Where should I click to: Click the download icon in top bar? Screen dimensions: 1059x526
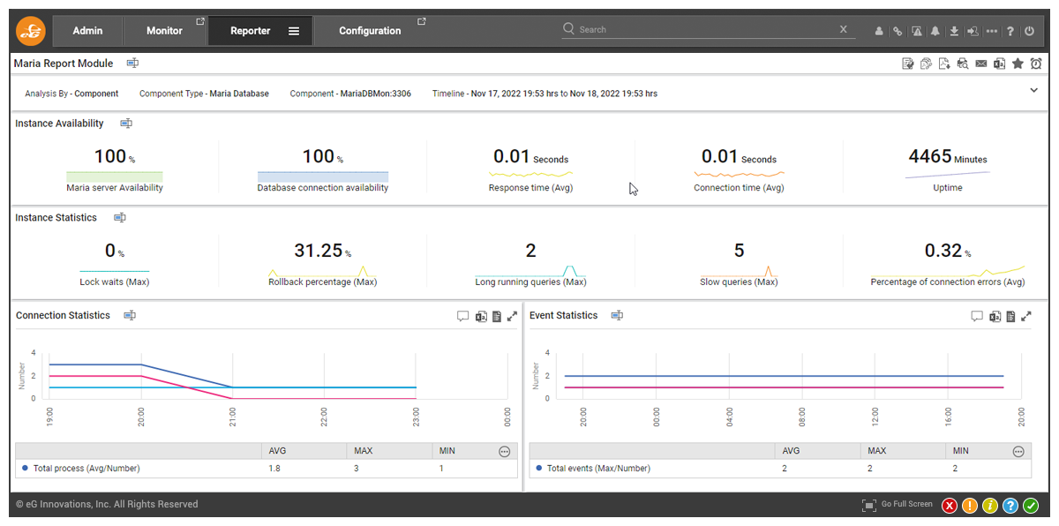(954, 31)
